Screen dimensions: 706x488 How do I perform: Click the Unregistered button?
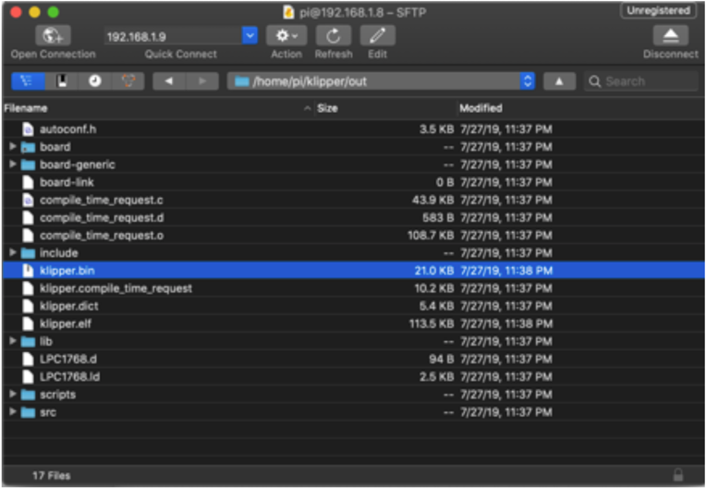pyautogui.click(x=657, y=10)
